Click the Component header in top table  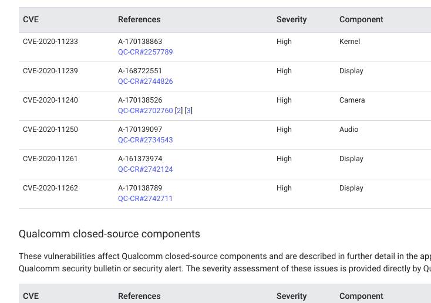361,19
